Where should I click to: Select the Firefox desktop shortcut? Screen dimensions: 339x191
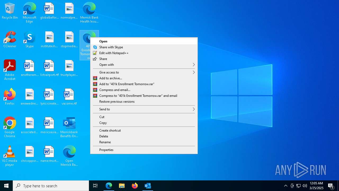10,97
